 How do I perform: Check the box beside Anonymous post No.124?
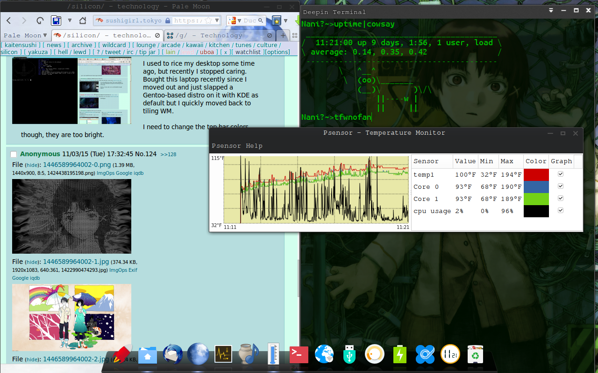pyautogui.click(x=14, y=154)
